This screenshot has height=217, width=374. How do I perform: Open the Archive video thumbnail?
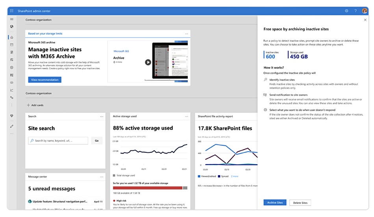point(148,61)
